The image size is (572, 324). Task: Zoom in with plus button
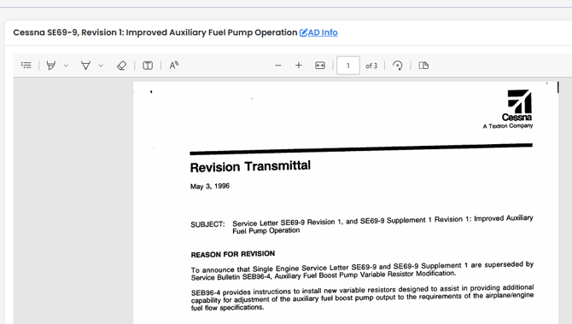coord(299,66)
